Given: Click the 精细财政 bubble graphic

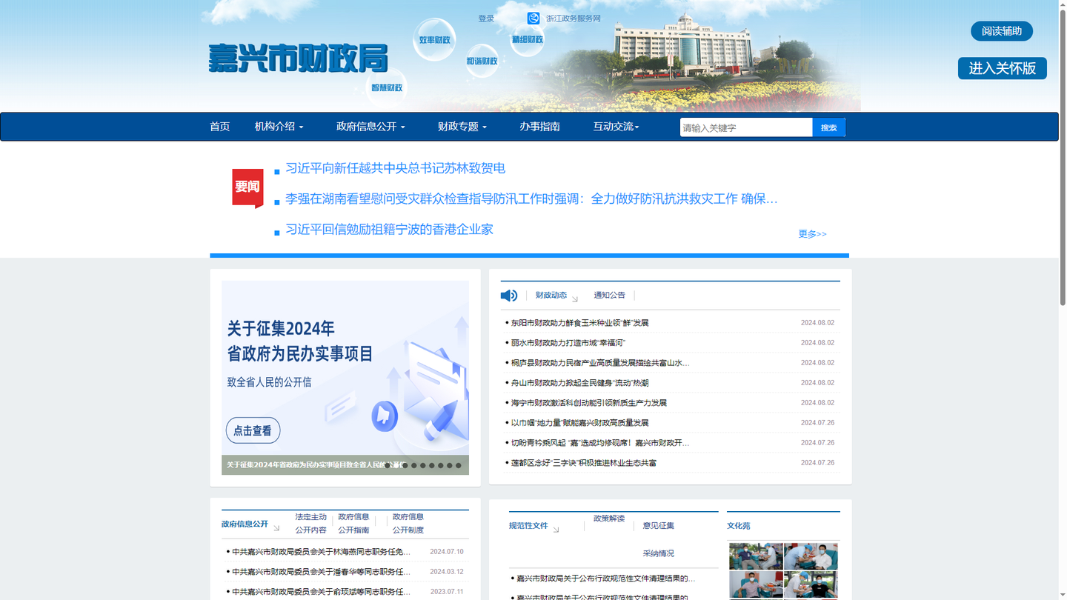Looking at the screenshot, I should tap(528, 39).
